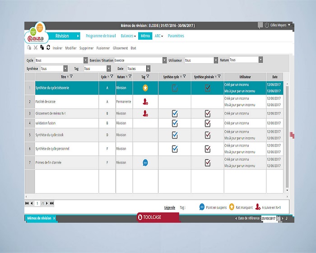Expand the Utilisateur filter dropdown
The width and height of the screenshot is (316, 253).
(216, 60)
